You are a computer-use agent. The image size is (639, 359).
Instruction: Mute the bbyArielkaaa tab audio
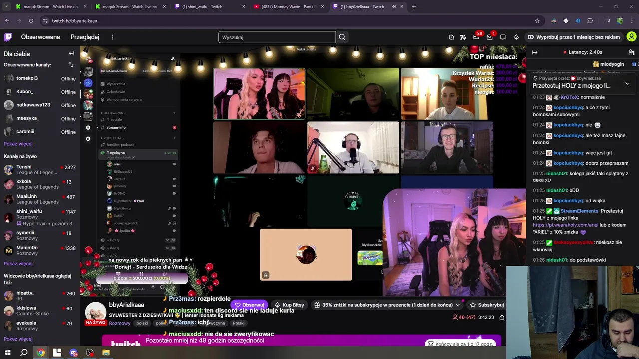[x=394, y=7]
